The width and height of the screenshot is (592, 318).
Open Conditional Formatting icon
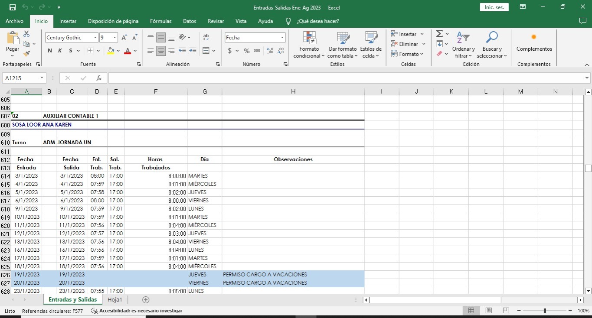pyautogui.click(x=309, y=44)
